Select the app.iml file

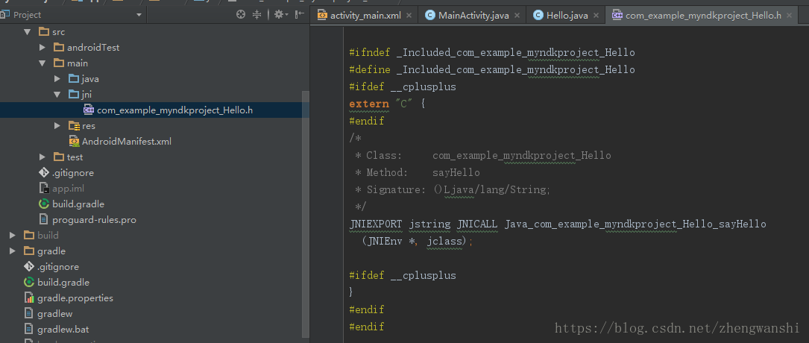[68, 188]
